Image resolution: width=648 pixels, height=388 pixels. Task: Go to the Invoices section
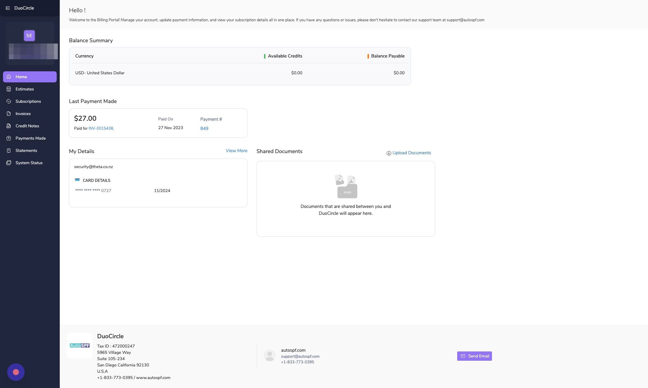(23, 114)
